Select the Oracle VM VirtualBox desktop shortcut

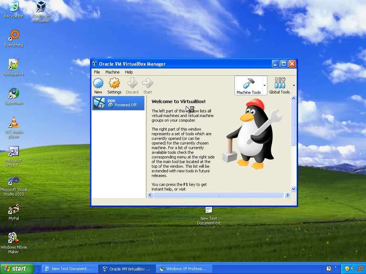[x=41, y=12]
